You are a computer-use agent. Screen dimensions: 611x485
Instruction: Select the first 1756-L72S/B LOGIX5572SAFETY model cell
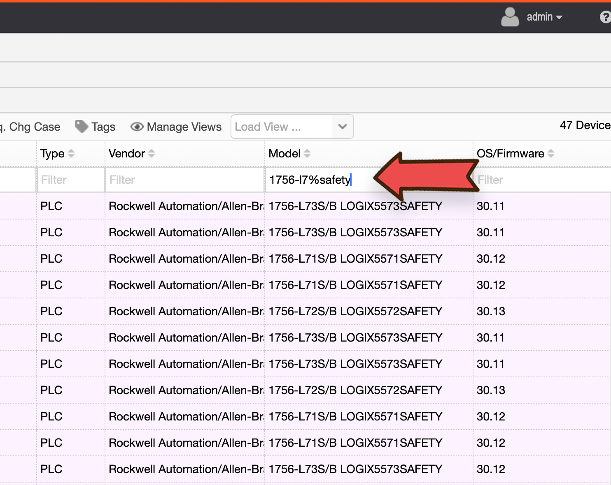pyautogui.click(x=355, y=311)
